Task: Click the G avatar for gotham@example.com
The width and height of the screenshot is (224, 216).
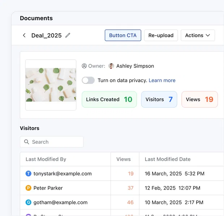Action: pos(29,202)
